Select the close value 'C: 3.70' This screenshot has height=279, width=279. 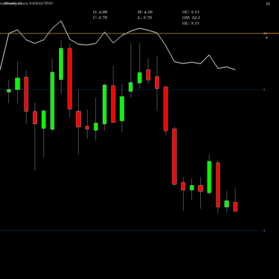[x=100, y=18]
